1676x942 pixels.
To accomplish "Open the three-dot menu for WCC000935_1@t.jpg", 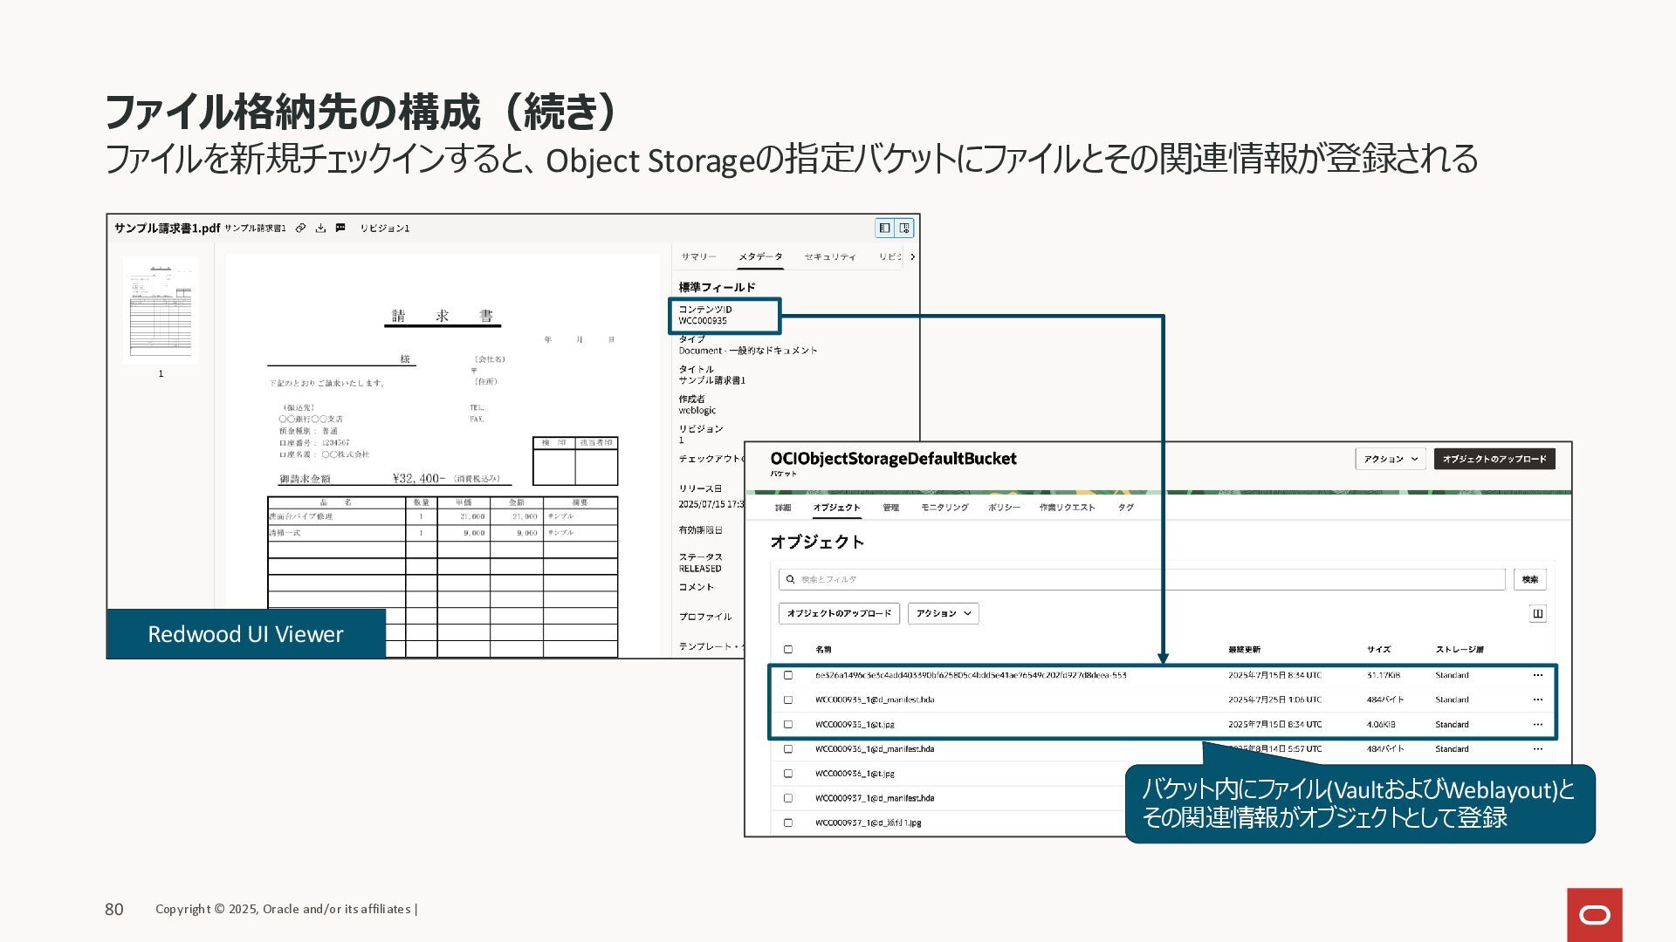I will coord(1537,725).
